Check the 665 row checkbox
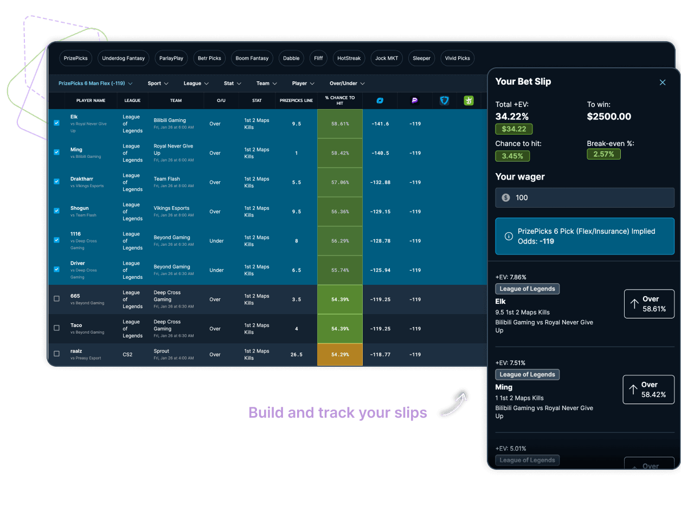 pos(56,299)
